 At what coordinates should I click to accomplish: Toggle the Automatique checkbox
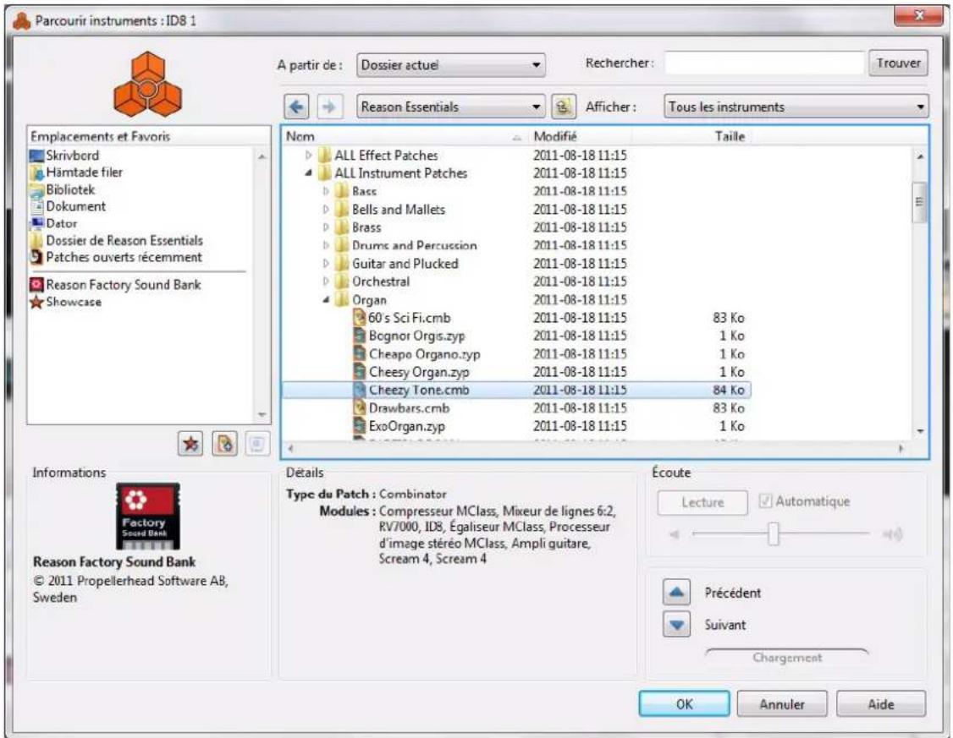coord(768,501)
